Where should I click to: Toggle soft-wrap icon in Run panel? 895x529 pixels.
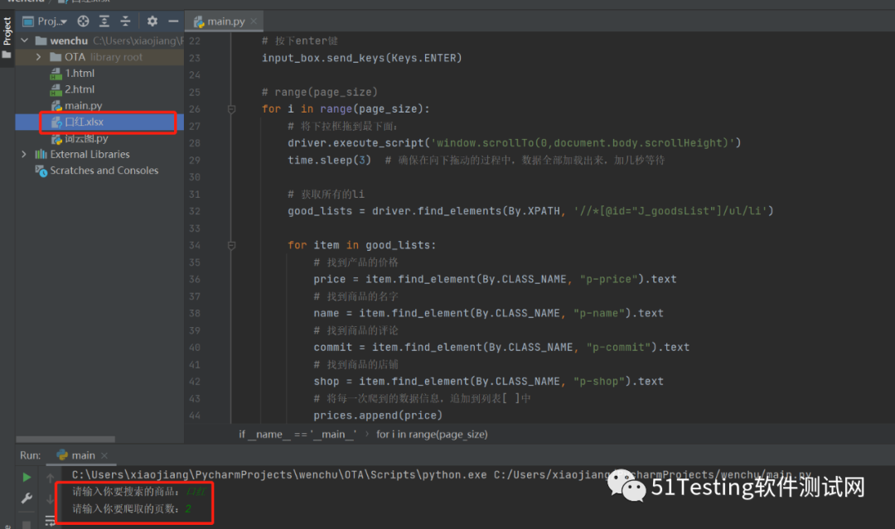click(x=51, y=520)
